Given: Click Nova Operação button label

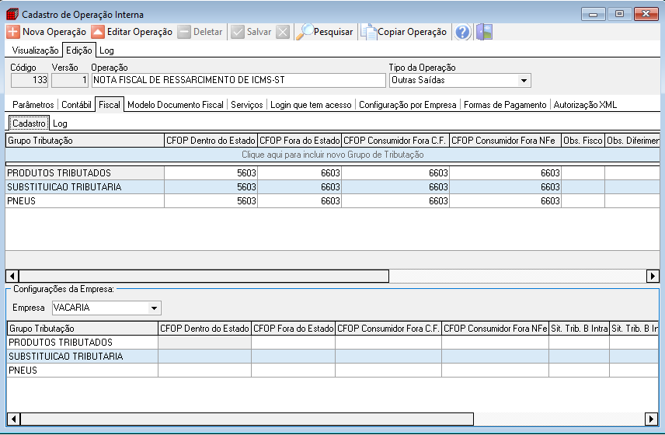Looking at the screenshot, I should [x=54, y=32].
